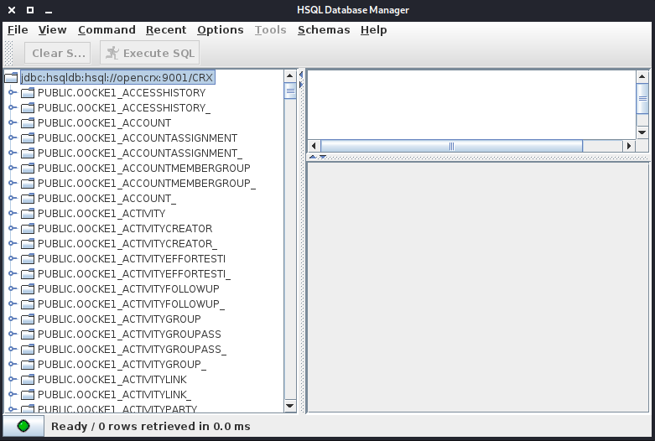Select PUBLIC.OOCKE1_ACCESSHISTORY_ table row

tap(124, 108)
